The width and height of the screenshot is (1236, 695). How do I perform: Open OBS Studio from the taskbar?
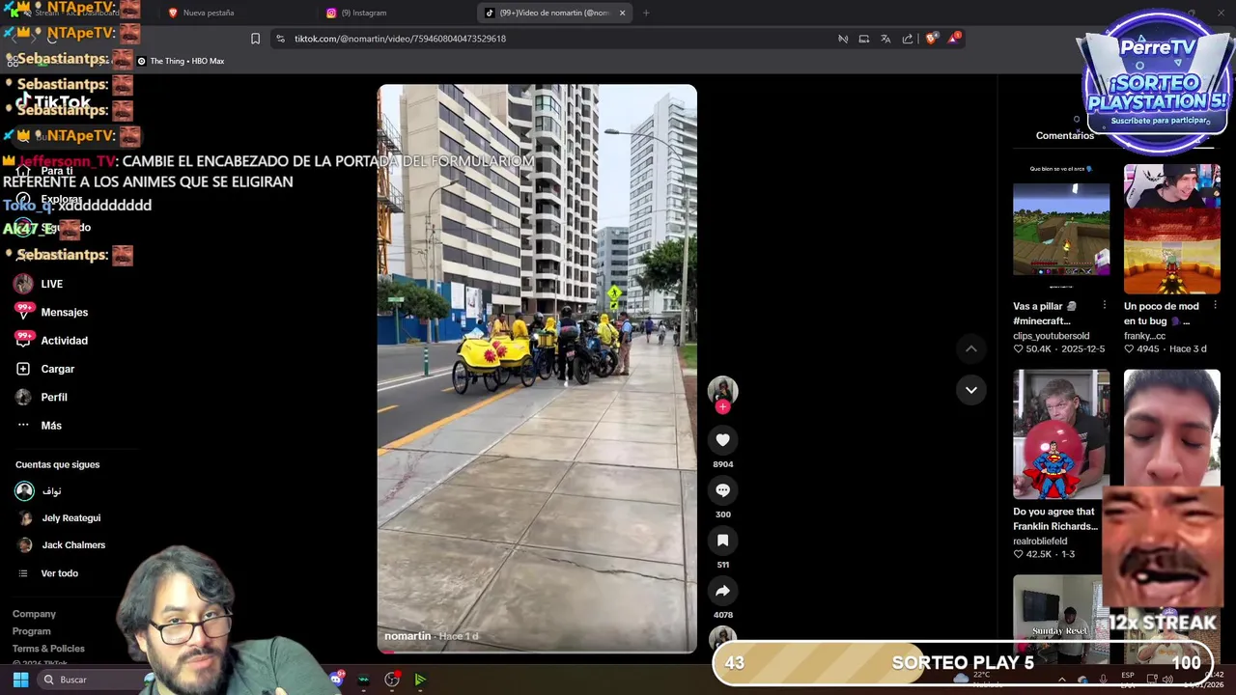392,680
